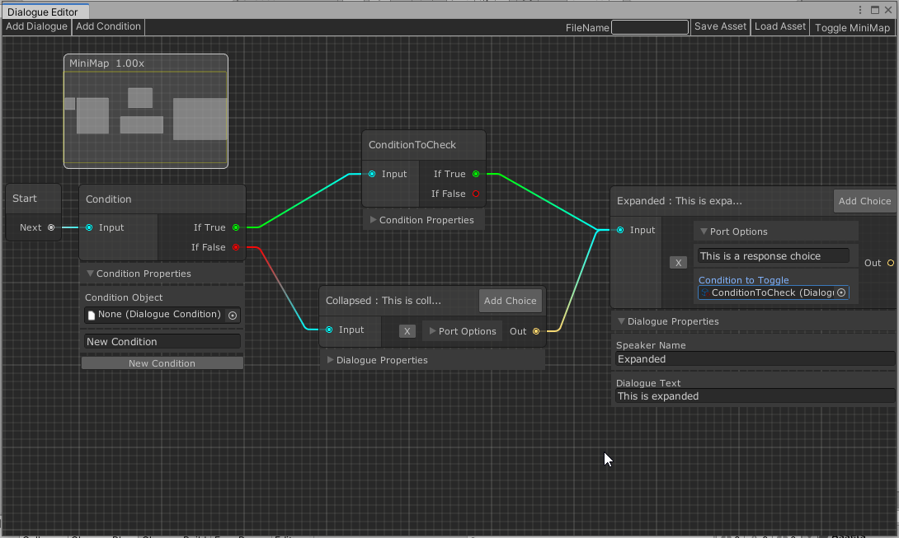Open the window kebab menu icon

(860, 10)
